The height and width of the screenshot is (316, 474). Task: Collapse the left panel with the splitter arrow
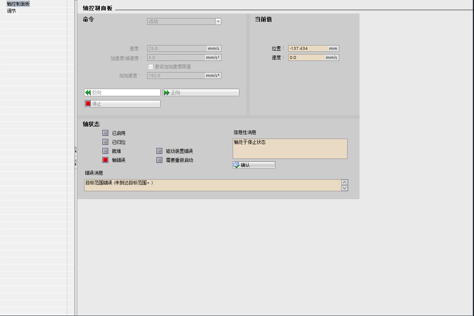75,151
